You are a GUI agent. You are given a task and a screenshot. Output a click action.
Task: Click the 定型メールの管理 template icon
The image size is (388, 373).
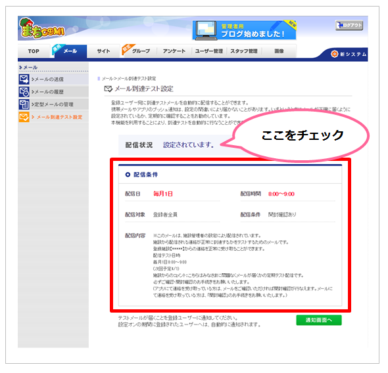tap(24, 104)
